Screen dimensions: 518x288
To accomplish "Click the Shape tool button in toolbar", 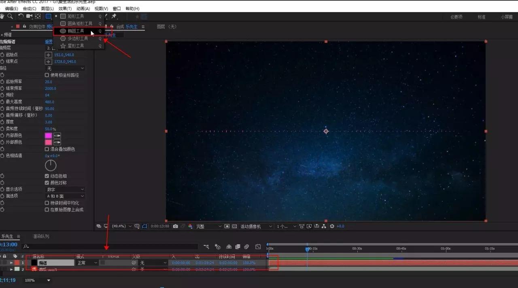I will tap(49, 16).
